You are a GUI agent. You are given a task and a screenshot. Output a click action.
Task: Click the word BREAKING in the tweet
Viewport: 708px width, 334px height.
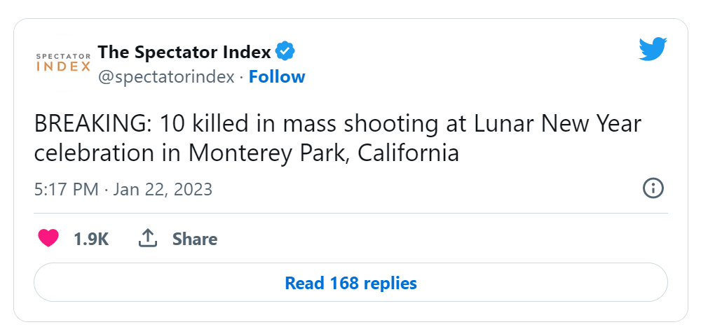pos(88,125)
